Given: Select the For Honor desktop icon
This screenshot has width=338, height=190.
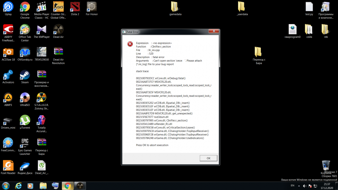Looking at the screenshot, I should [92, 8].
